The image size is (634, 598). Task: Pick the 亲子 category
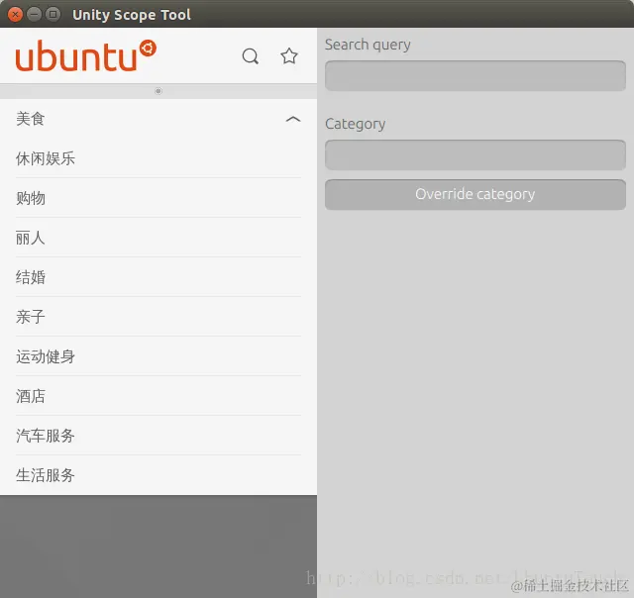point(158,317)
